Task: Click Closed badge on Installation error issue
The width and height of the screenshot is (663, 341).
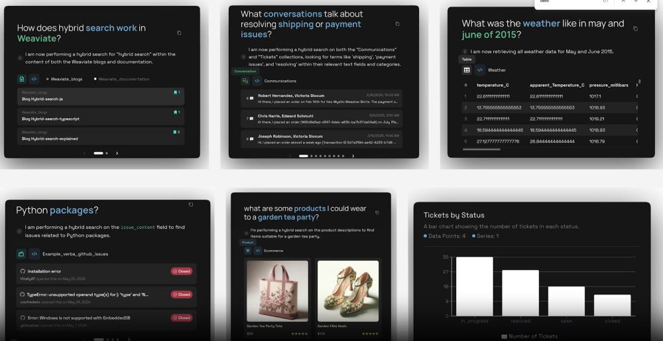Action: tap(182, 271)
